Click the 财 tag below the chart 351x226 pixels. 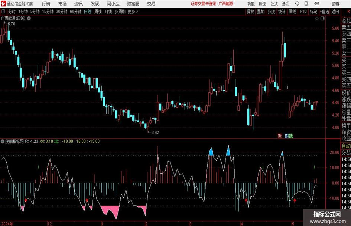[287, 136]
